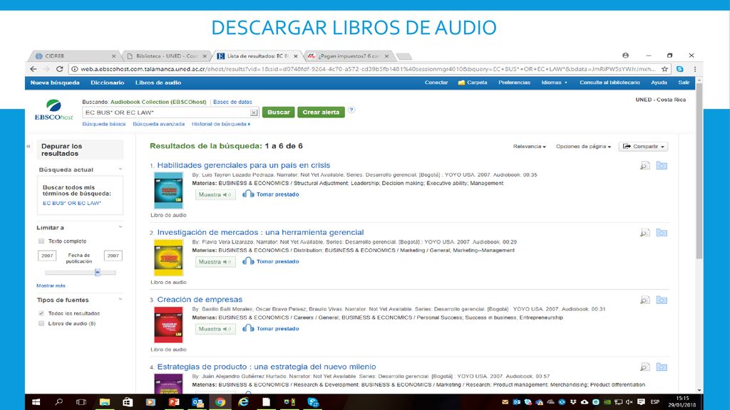Open Task View on the taskbar

(81, 402)
